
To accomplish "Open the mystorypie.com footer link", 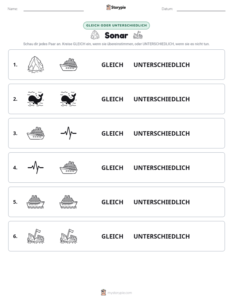I will pyautogui.click(x=119, y=293).
